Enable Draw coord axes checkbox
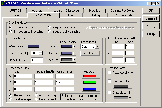162x108 pixels. [109, 73]
